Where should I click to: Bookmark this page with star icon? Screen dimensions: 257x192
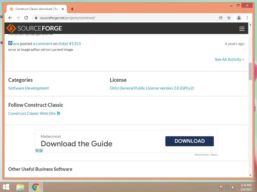pyautogui.click(x=229, y=18)
